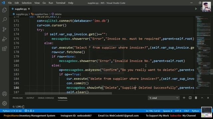
Task: Click UTF-8 encoding status item
Action: [x=178, y=111]
